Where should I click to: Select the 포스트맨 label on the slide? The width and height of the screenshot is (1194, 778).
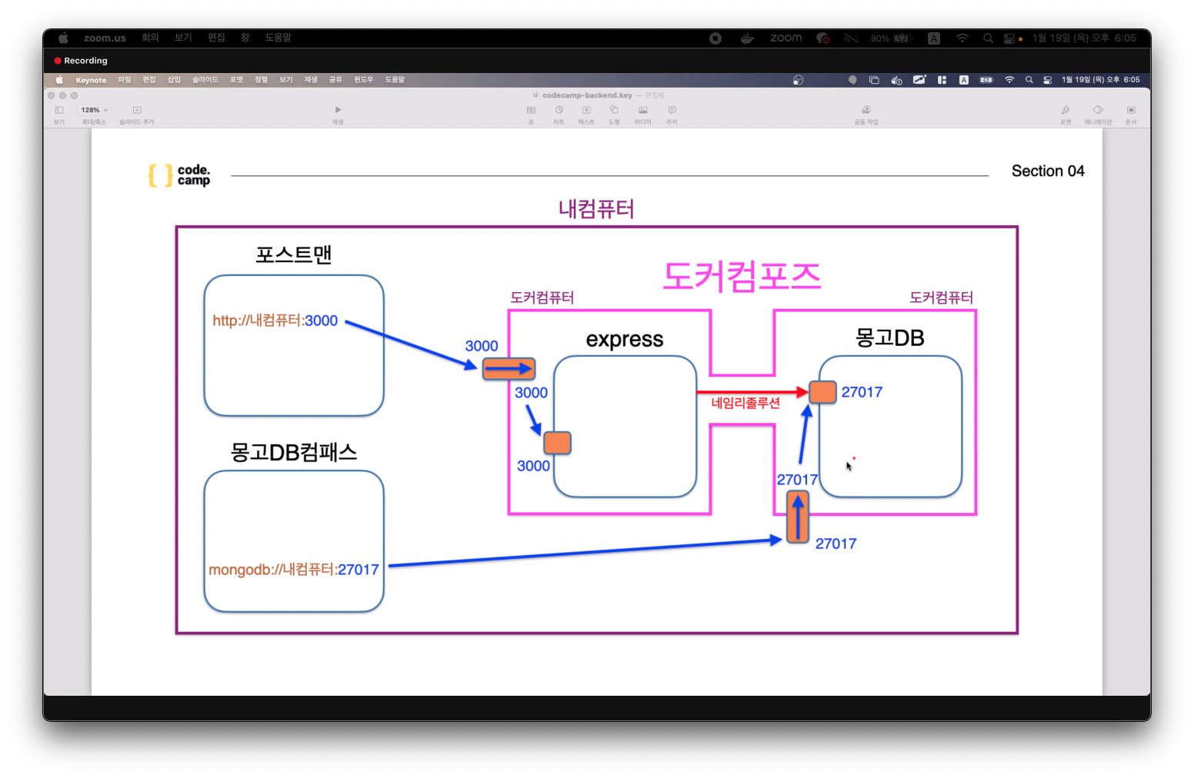coord(294,254)
